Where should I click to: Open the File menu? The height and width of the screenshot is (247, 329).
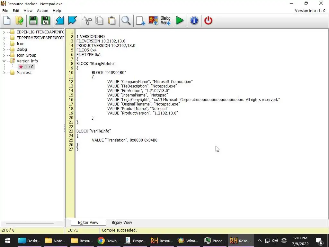tap(5, 11)
